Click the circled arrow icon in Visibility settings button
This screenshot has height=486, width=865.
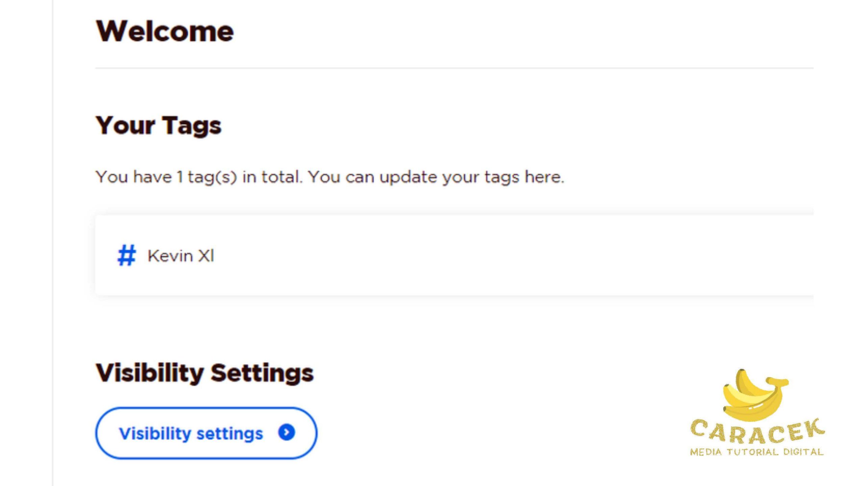[287, 432]
